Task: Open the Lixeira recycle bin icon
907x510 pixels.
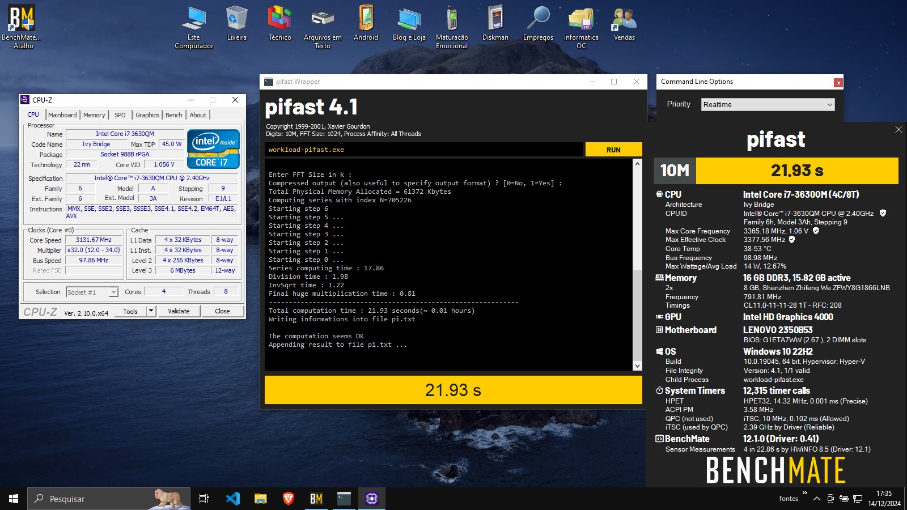Action: coord(237,23)
